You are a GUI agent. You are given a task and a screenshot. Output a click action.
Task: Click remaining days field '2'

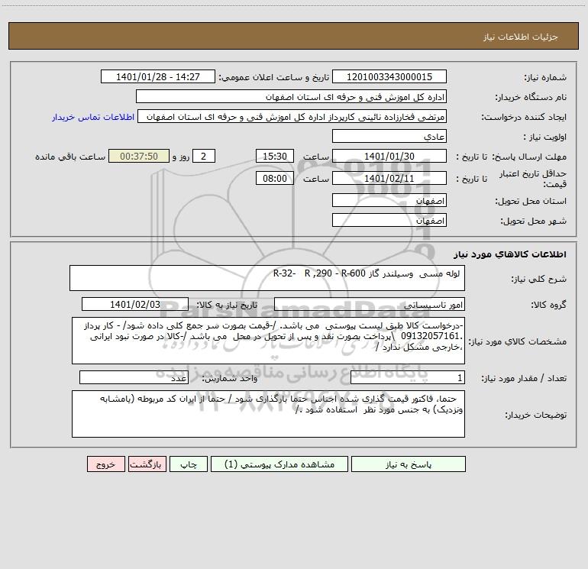(x=204, y=156)
